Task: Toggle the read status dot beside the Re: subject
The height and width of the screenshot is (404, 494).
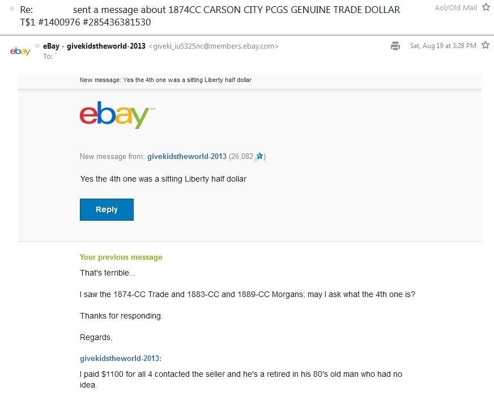Action: (x=11, y=9)
